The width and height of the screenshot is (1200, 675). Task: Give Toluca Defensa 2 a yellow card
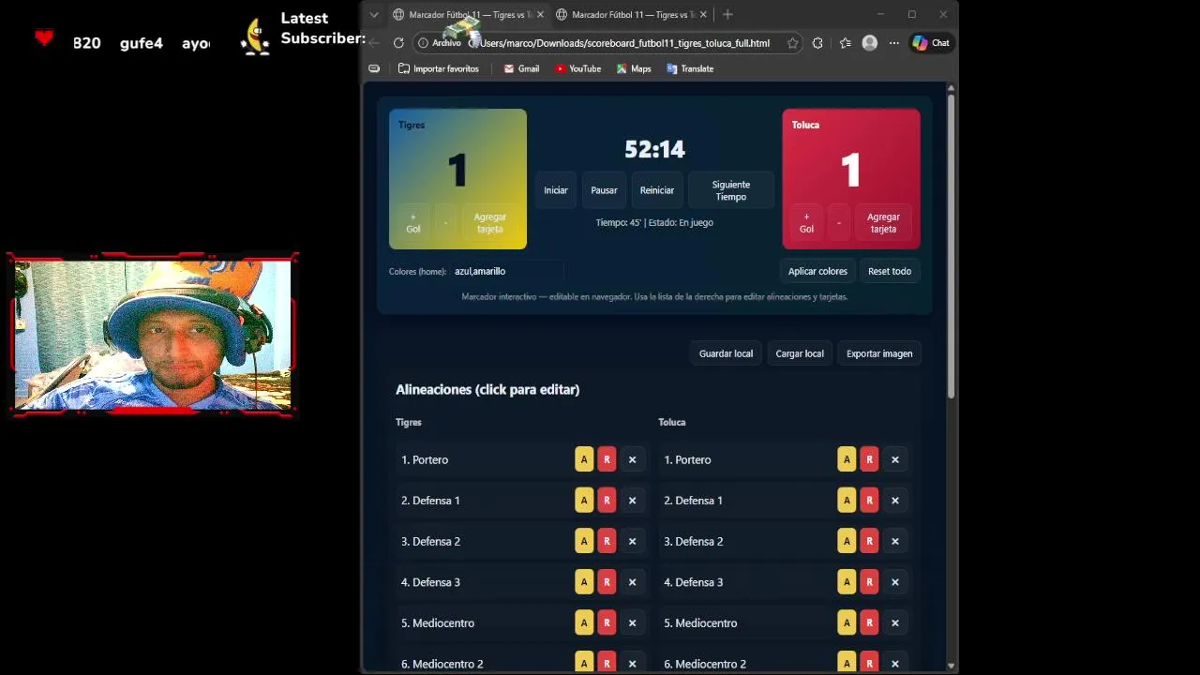[x=847, y=541]
